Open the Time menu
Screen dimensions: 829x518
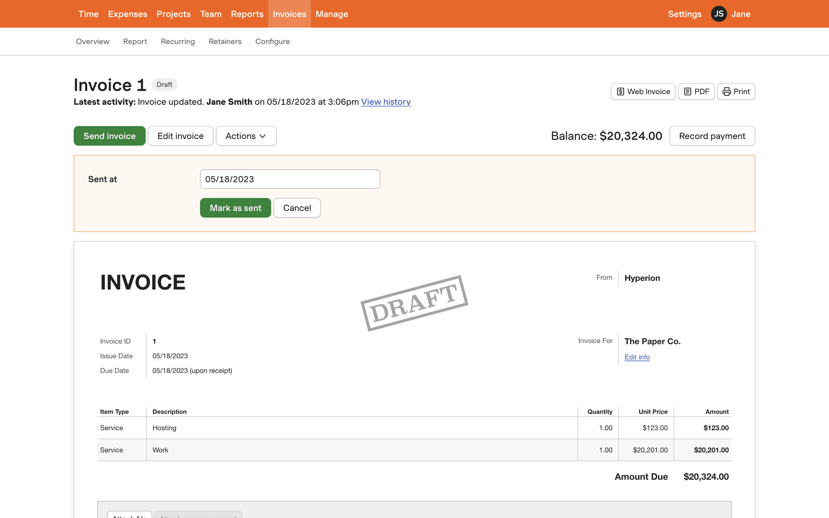coord(89,14)
